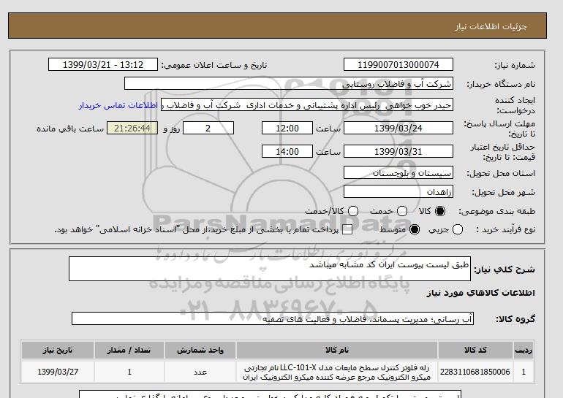Open the اطلاعات تماس خریدار link

[118, 106]
